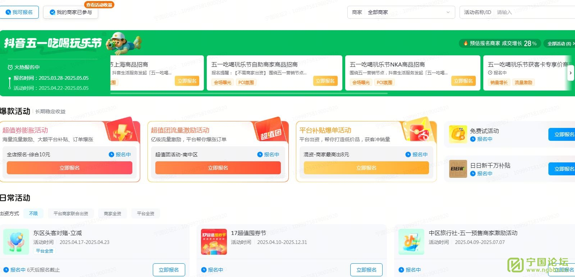Viewport: 575px width, 277px height.
Task: Select the 平台商家联合出资 filter
Action: point(71,213)
